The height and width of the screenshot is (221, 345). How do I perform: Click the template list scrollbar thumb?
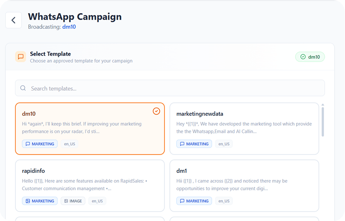pyautogui.click(x=323, y=122)
